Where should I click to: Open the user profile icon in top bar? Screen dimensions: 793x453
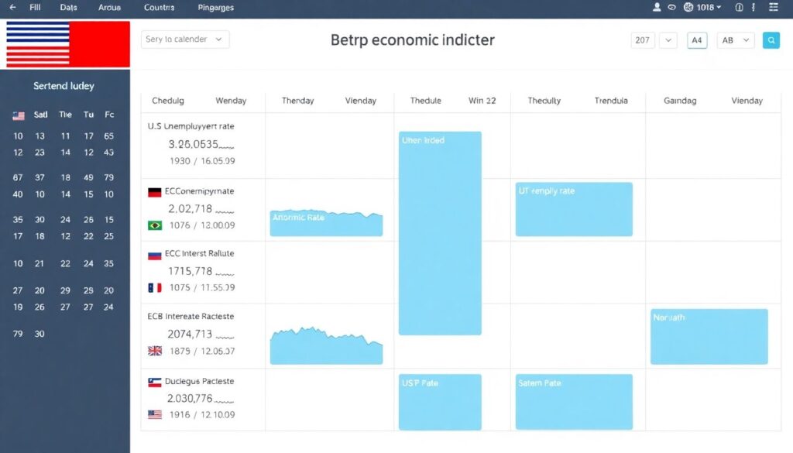click(x=657, y=8)
